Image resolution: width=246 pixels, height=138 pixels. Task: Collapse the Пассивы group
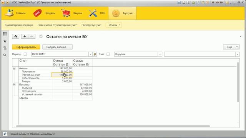coord(14,85)
